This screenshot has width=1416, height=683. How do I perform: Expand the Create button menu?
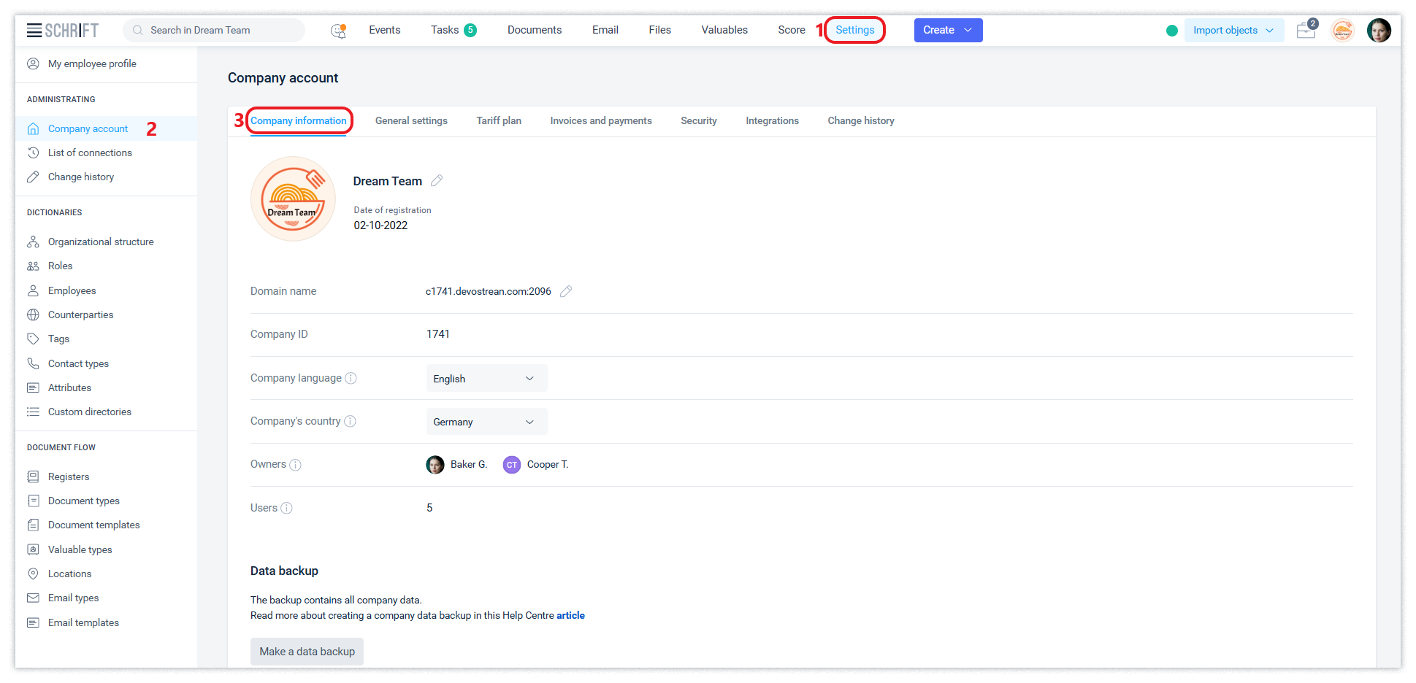click(x=948, y=30)
